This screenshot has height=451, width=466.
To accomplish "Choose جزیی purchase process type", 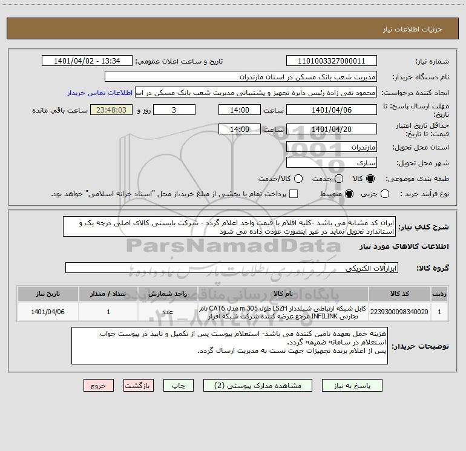I will [x=384, y=194].
